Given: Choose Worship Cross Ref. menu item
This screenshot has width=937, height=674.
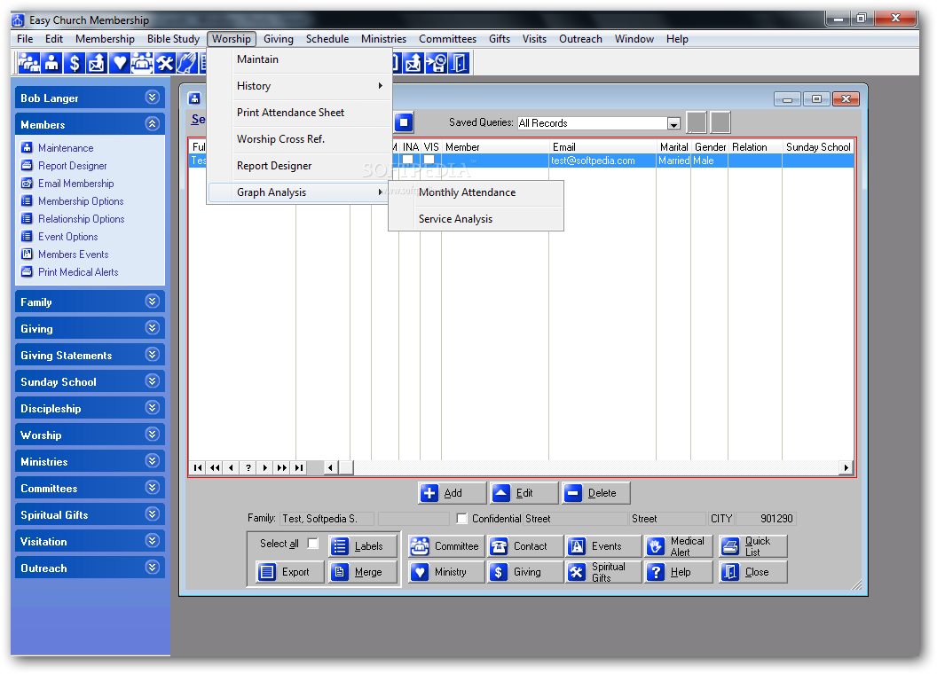Looking at the screenshot, I should click(299, 139).
